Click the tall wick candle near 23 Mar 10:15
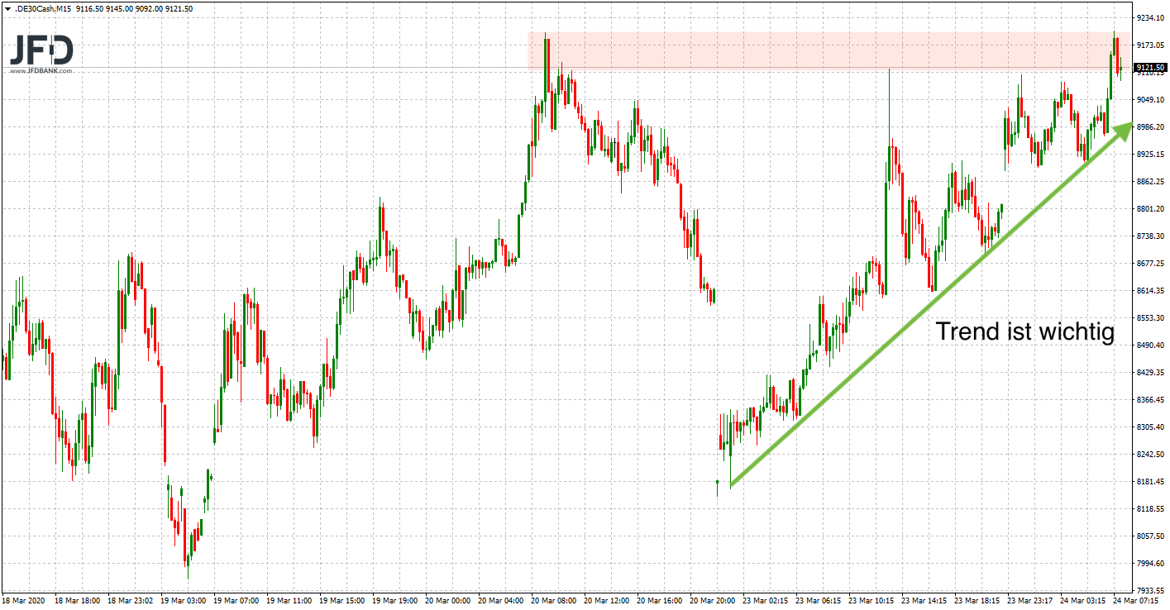The image size is (1170, 610). coord(890,124)
